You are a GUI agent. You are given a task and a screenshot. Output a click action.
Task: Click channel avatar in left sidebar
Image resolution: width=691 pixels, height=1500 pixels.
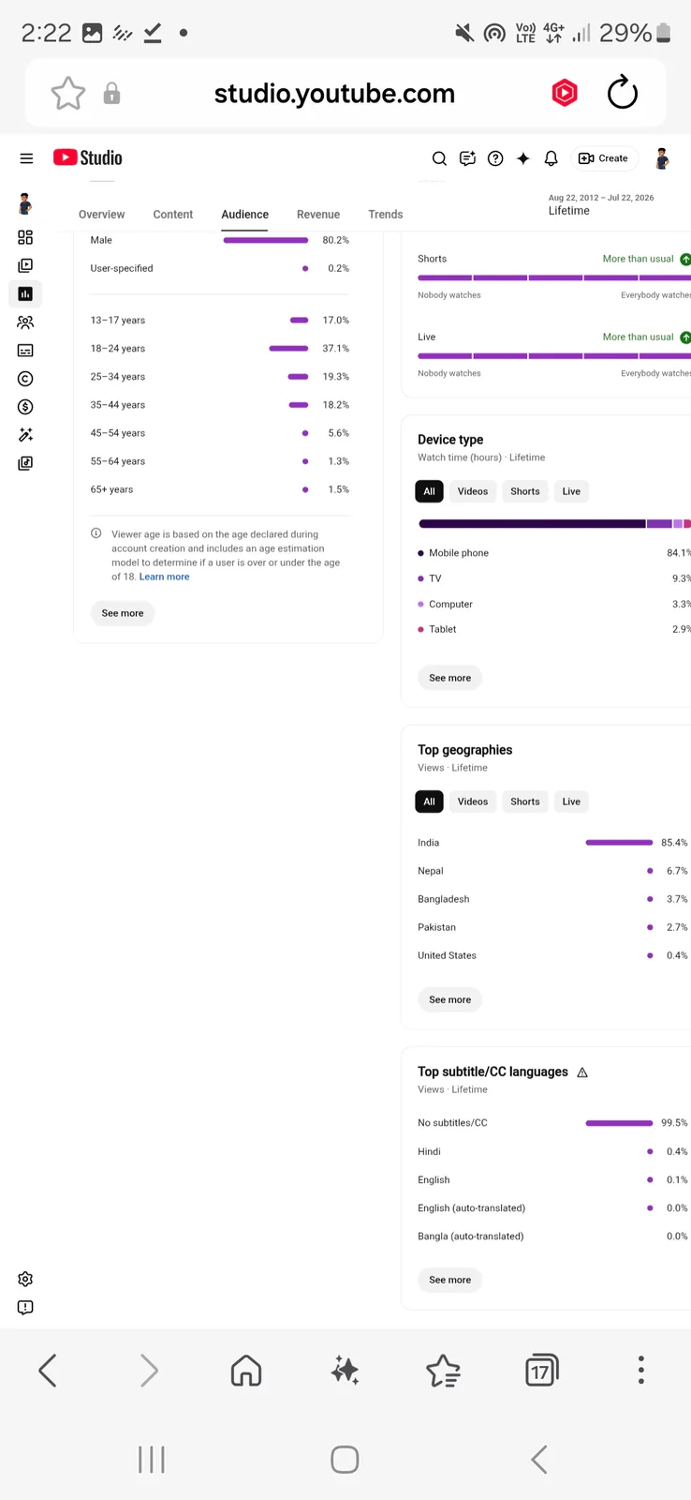(25, 203)
